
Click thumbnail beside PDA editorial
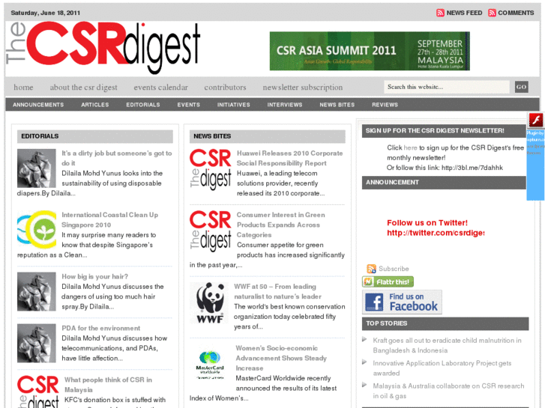(x=37, y=344)
